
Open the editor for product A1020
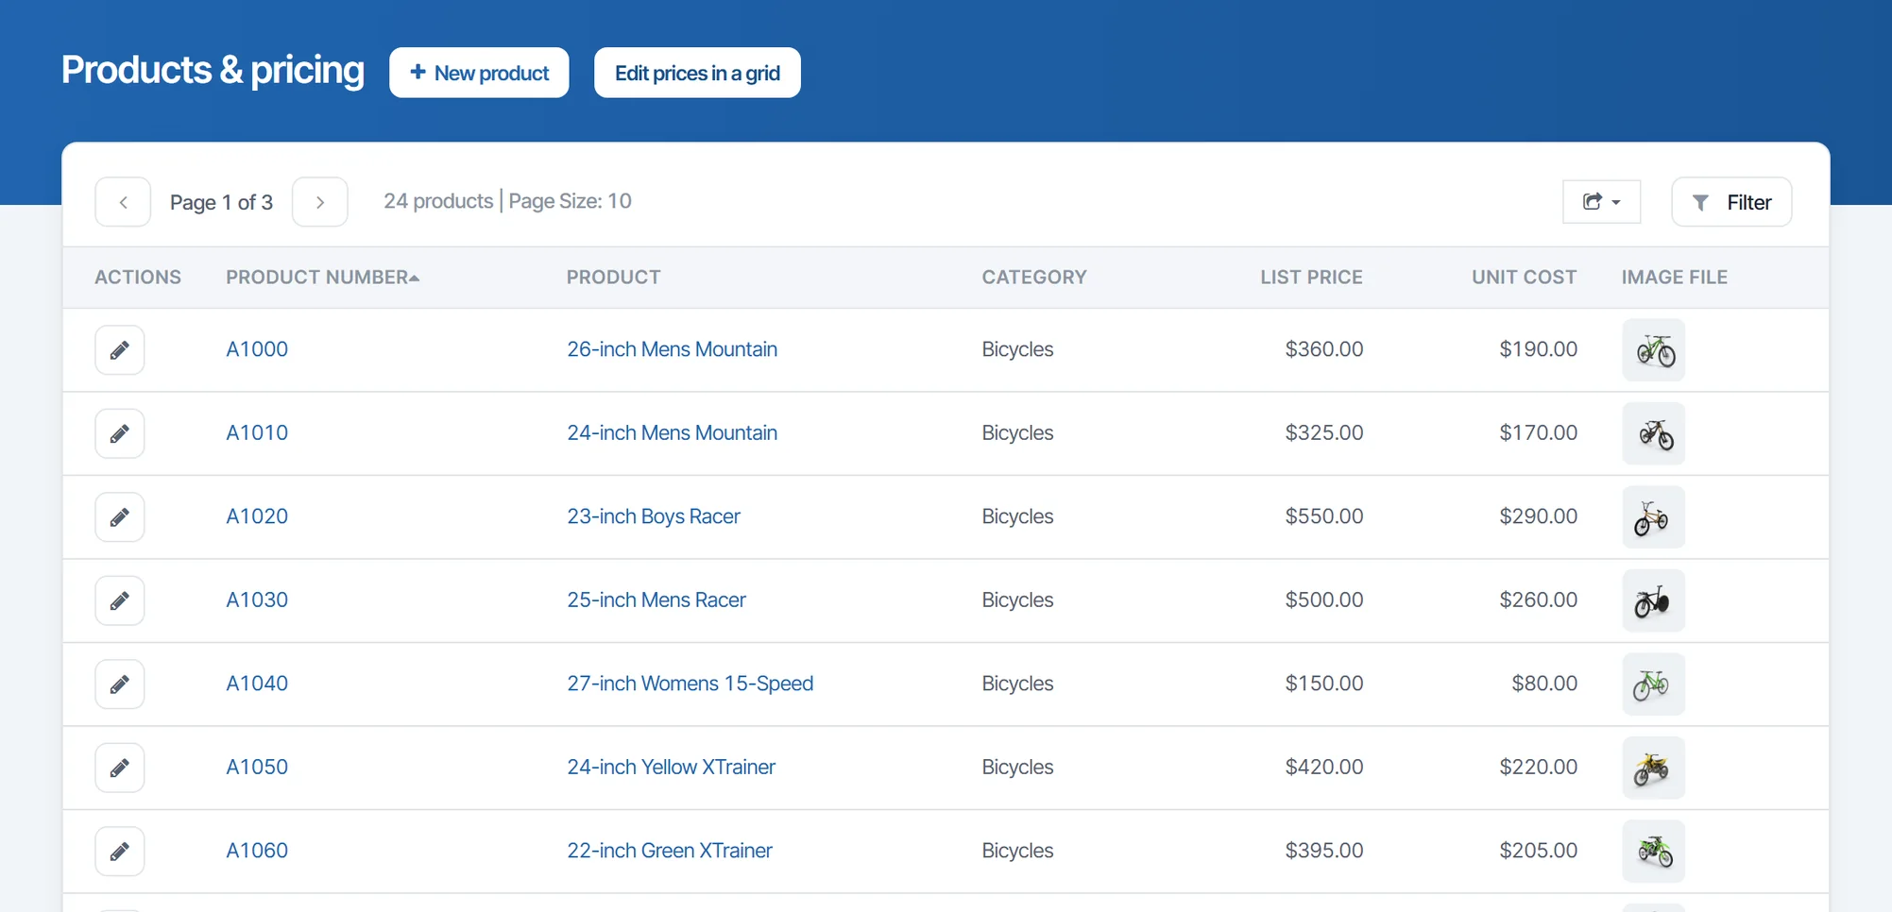point(120,517)
